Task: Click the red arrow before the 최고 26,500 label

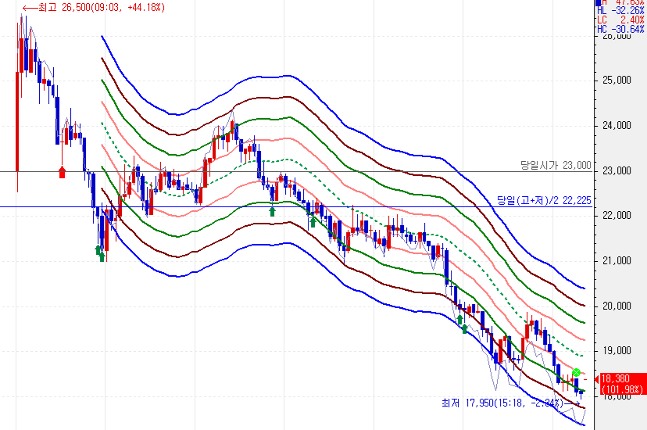Action: coord(29,7)
